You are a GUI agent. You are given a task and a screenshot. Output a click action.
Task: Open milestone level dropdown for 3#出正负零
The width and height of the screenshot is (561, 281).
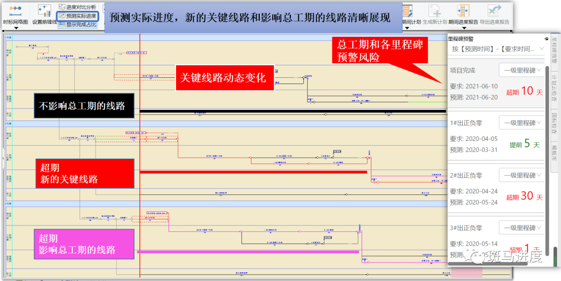click(522, 228)
